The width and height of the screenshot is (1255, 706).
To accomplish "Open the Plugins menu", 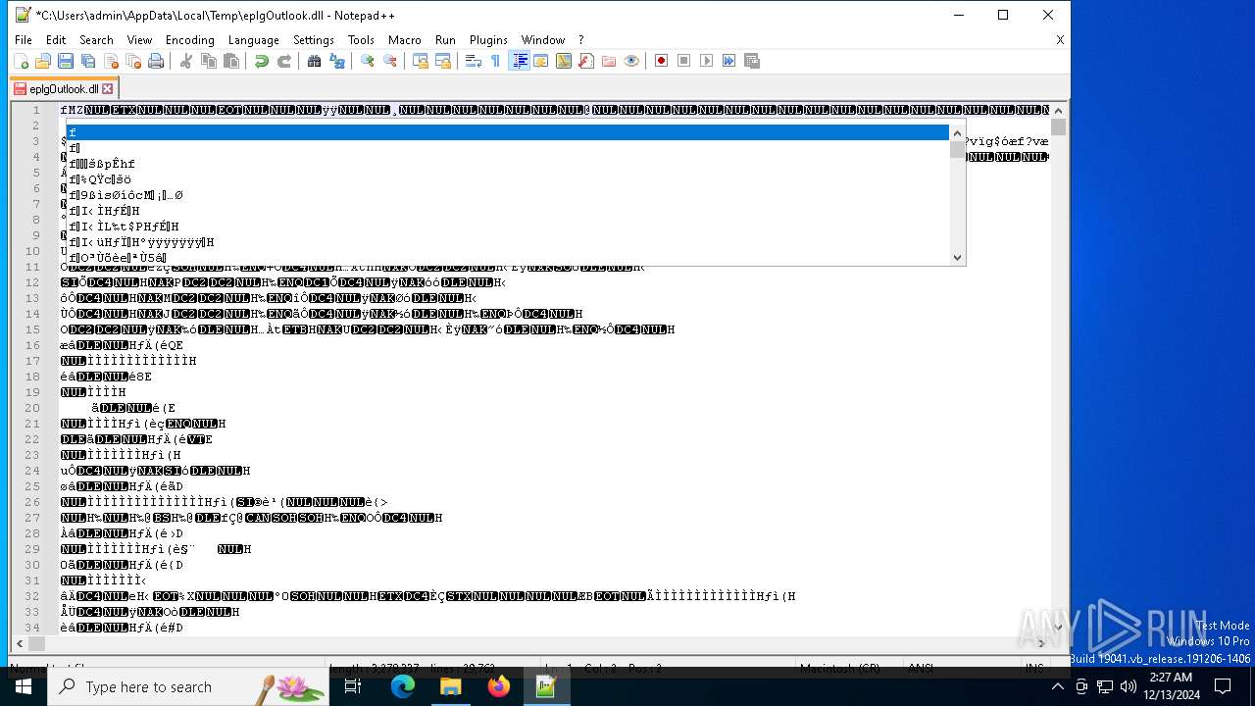I will click(488, 40).
